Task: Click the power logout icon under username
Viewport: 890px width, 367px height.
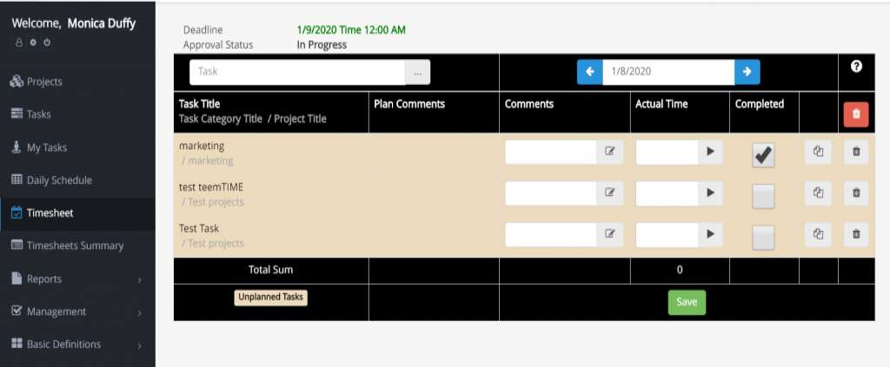Action: (49, 43)
